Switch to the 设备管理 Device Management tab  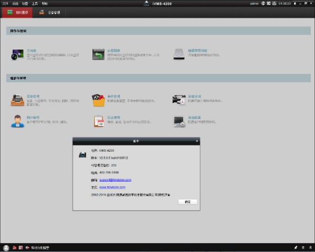[50, 13]
